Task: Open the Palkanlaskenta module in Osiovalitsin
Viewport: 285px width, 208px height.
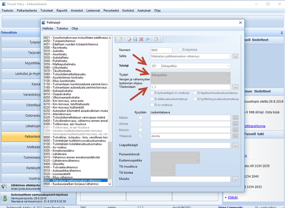Action: (x=21, y=137)
